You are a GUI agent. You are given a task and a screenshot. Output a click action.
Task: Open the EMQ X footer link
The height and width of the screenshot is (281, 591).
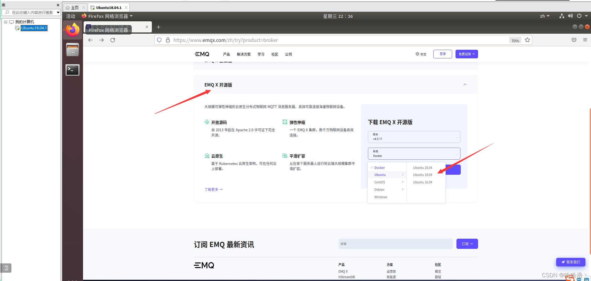[x=343, y=271]
